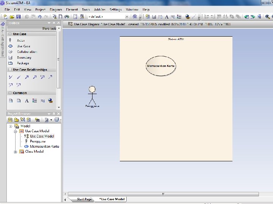Select the Pengguna actor on the diagram
The width and height of the screenshot is (273, 204).
click(x=92, y=97)
